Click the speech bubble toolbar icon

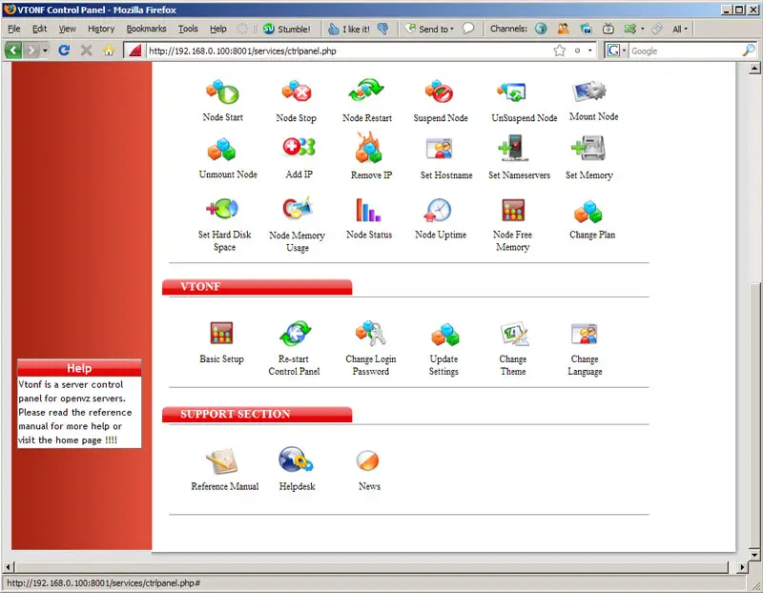468,29
